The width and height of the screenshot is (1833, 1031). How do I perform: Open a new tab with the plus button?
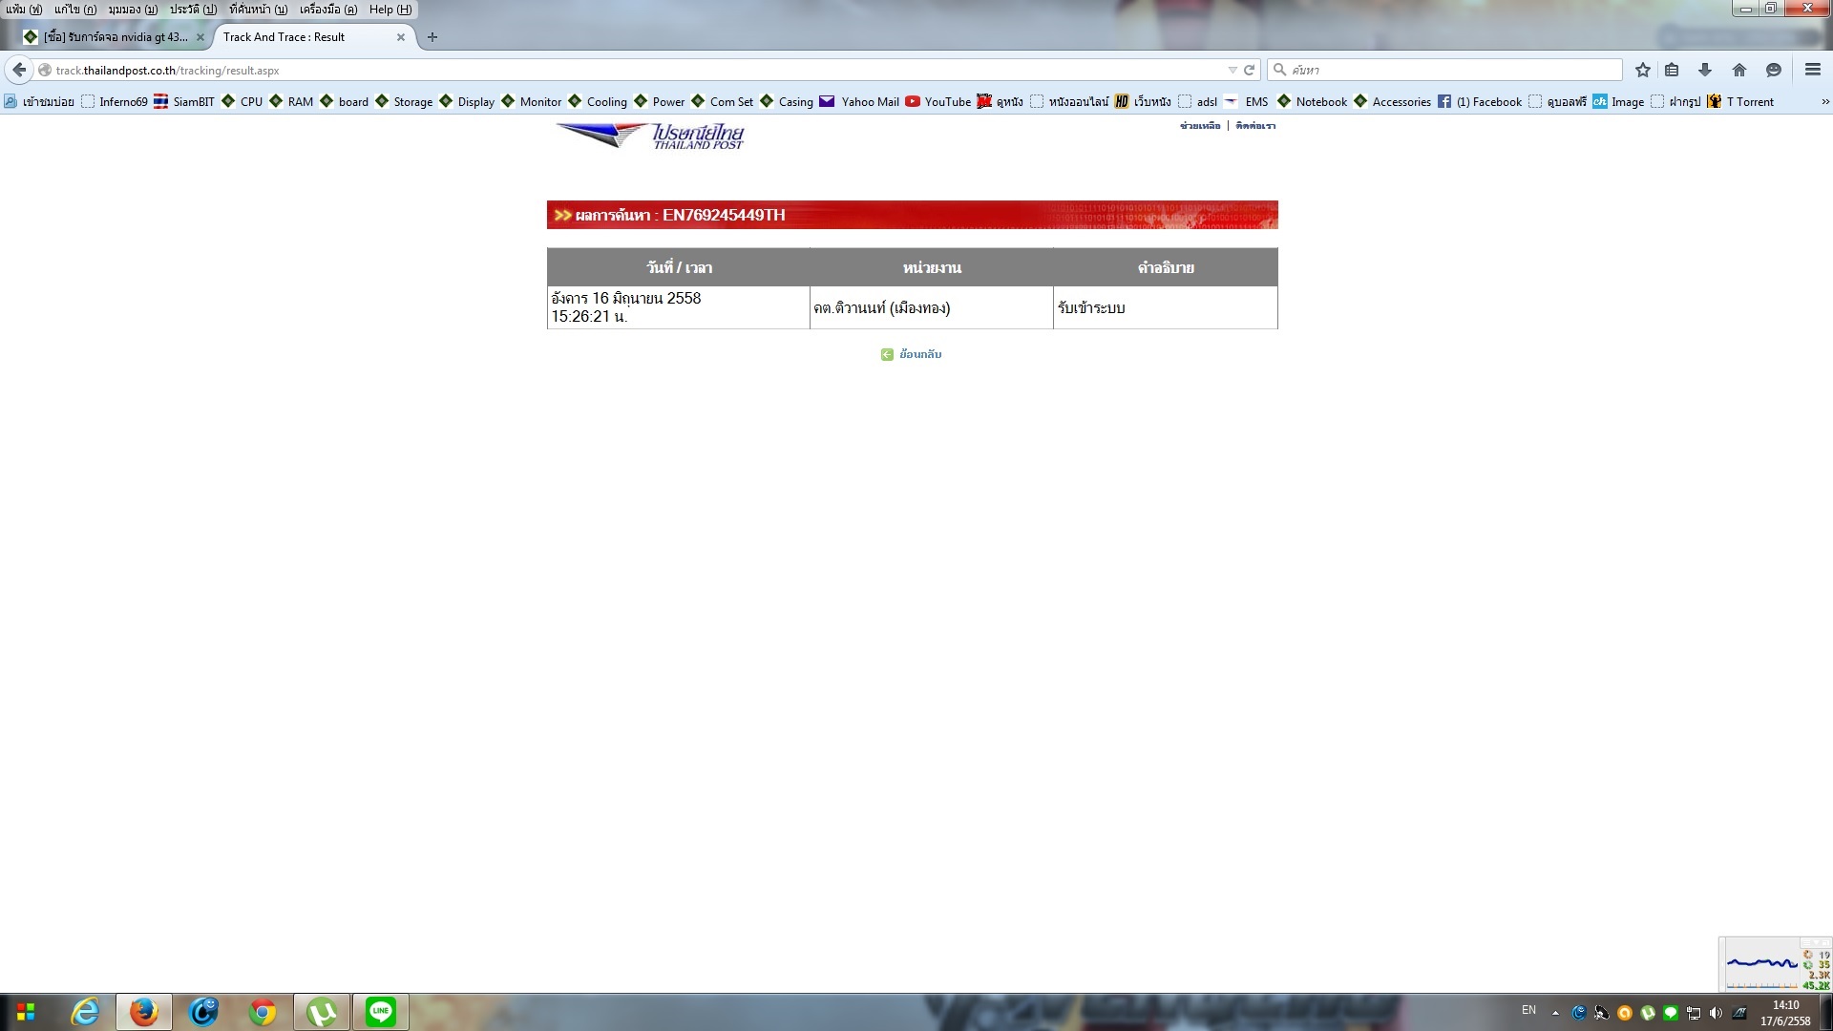[x=432, y=37]
